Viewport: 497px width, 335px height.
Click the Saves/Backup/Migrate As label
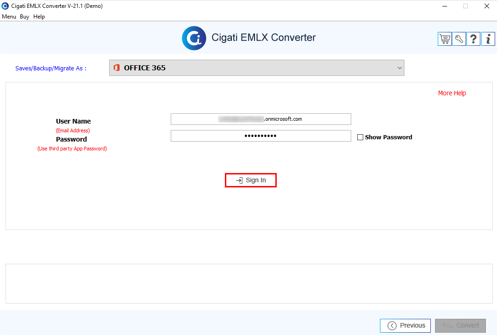tap(51, 68)
